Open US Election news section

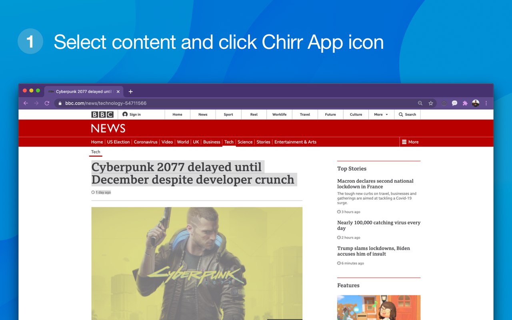click(118, 142)
